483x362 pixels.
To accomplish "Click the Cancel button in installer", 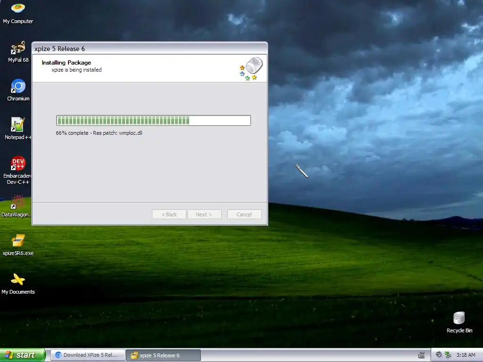I will pyautogui.click(x=244, y=214).
